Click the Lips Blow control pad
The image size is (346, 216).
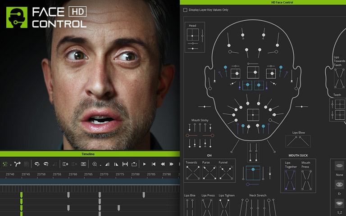click(298, 141)
